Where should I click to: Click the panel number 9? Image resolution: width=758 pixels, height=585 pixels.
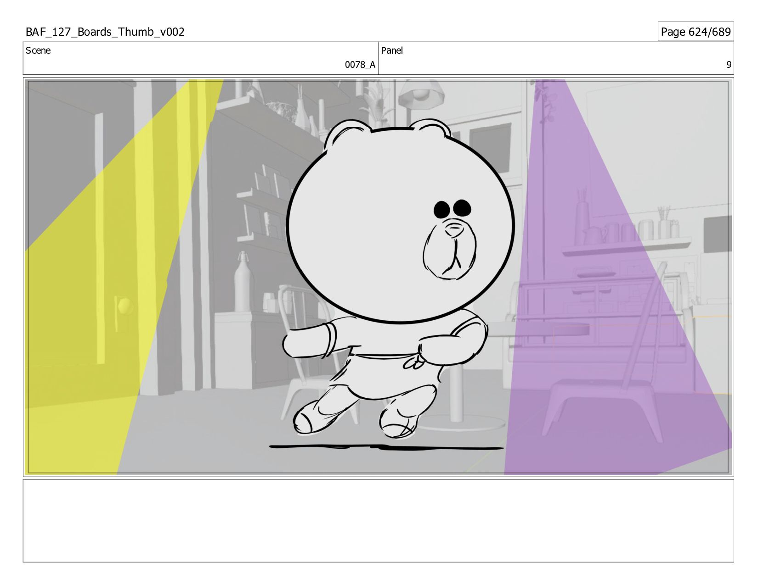(728, 65)
